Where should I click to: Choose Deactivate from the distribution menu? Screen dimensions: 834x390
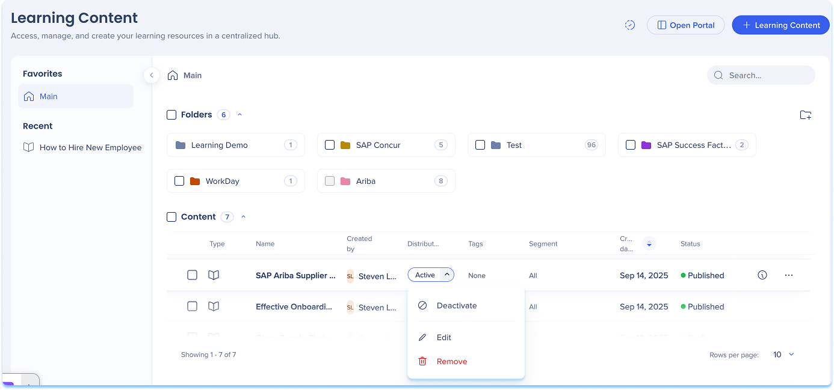point(456,305)
